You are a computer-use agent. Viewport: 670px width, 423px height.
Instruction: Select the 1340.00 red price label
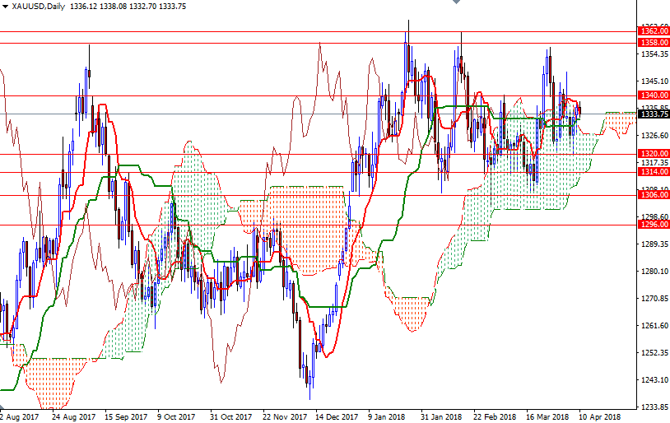point(654,95)
